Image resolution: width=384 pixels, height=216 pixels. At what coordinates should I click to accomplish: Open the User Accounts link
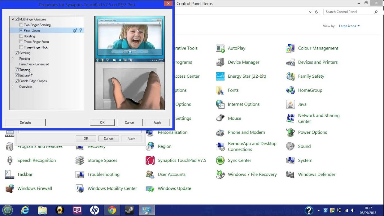pyautogui.click(x=172, y=174)
